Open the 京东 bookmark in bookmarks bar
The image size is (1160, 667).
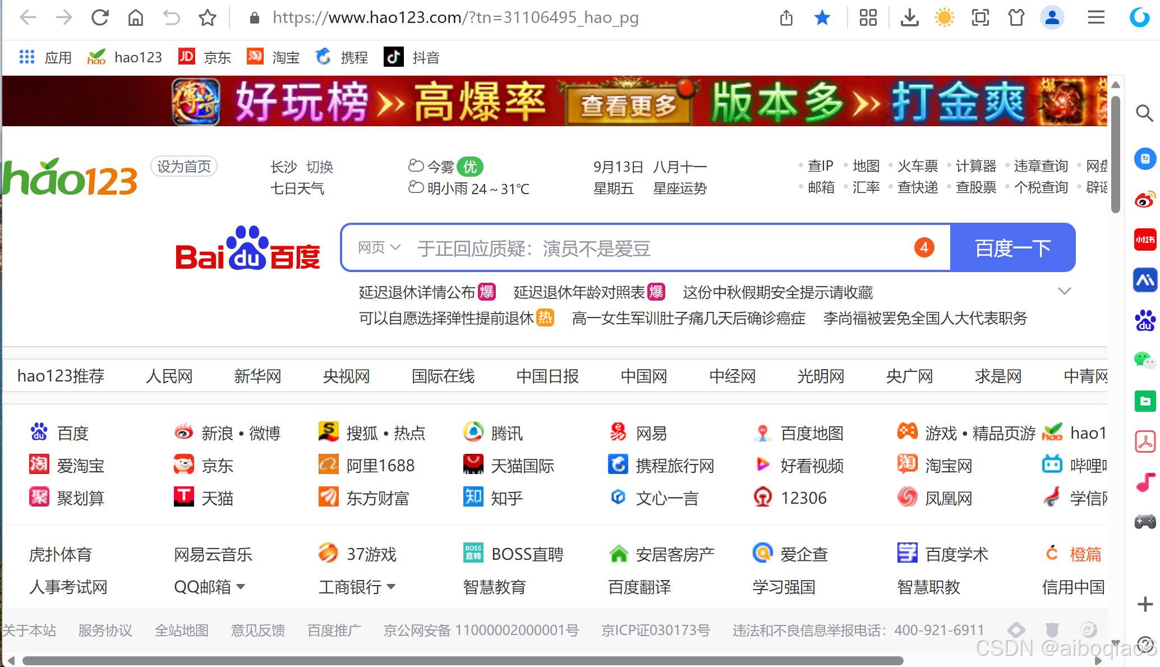[x=204, y=57]
